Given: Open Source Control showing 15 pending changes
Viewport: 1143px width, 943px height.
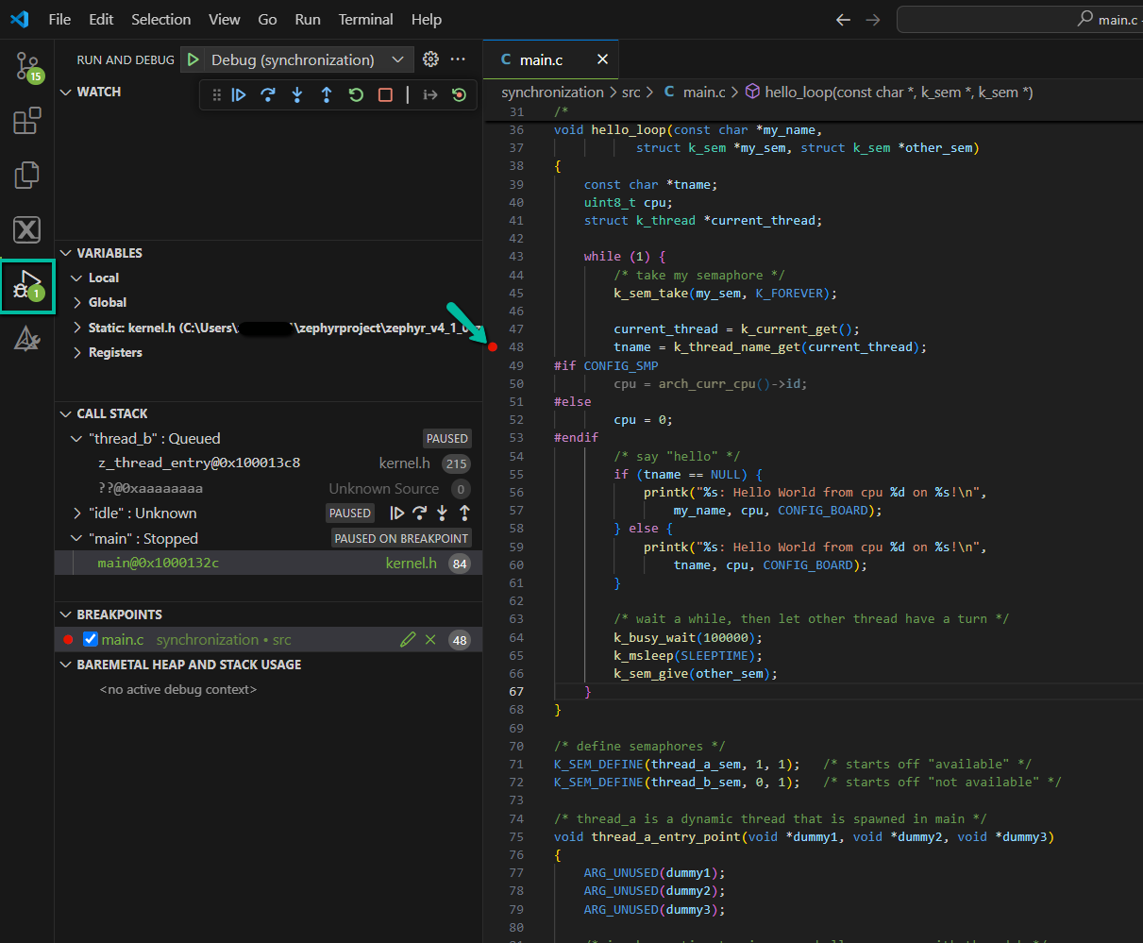Looking at the screenshot, I should pos(26,66).
